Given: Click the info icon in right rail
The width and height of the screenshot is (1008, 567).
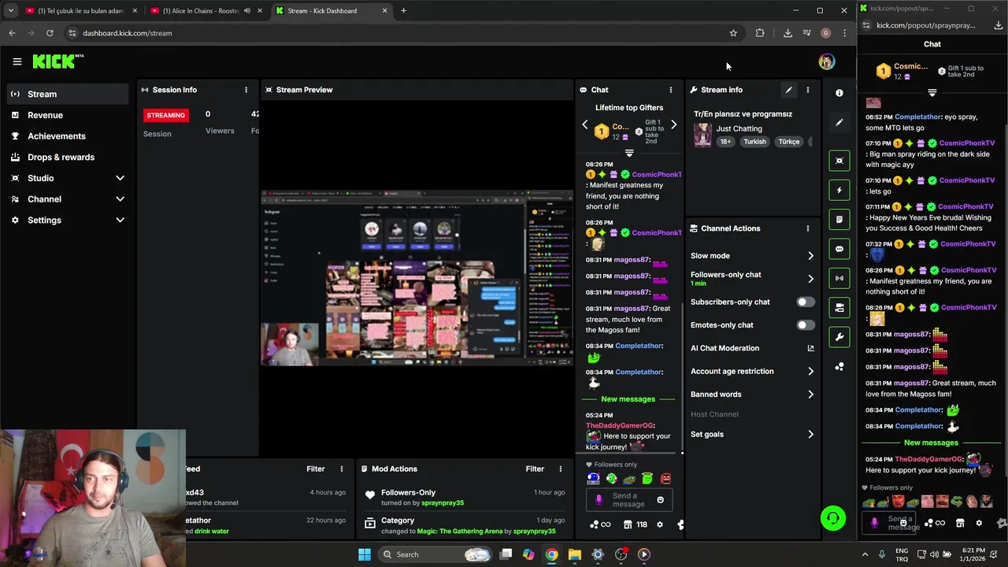Looking at the screenshot, I should pos(839,93).
